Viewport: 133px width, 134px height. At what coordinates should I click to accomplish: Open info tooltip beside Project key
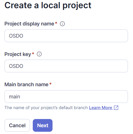tap(39, 54)
